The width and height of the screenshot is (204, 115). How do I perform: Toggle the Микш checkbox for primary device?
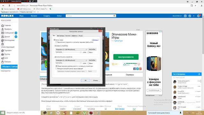click(x=88, y=52)
